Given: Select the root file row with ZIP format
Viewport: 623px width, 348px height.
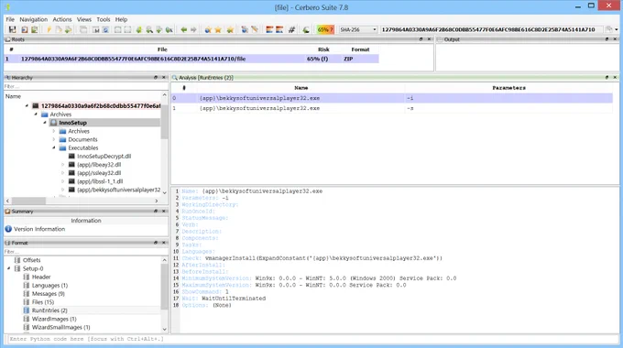Looking at the screenshot, I should (x=191, y=59).
